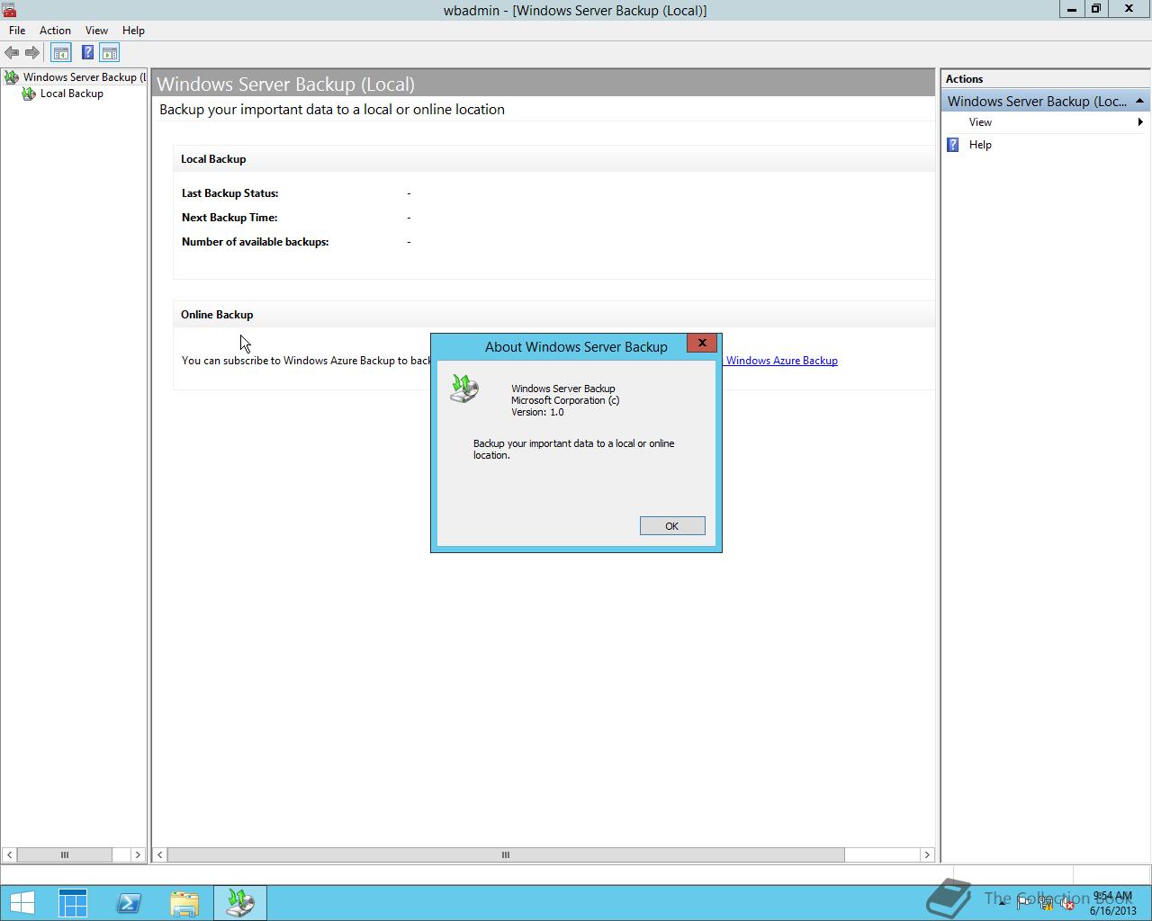
Task: Open the File menu
Action: [17, 31]
